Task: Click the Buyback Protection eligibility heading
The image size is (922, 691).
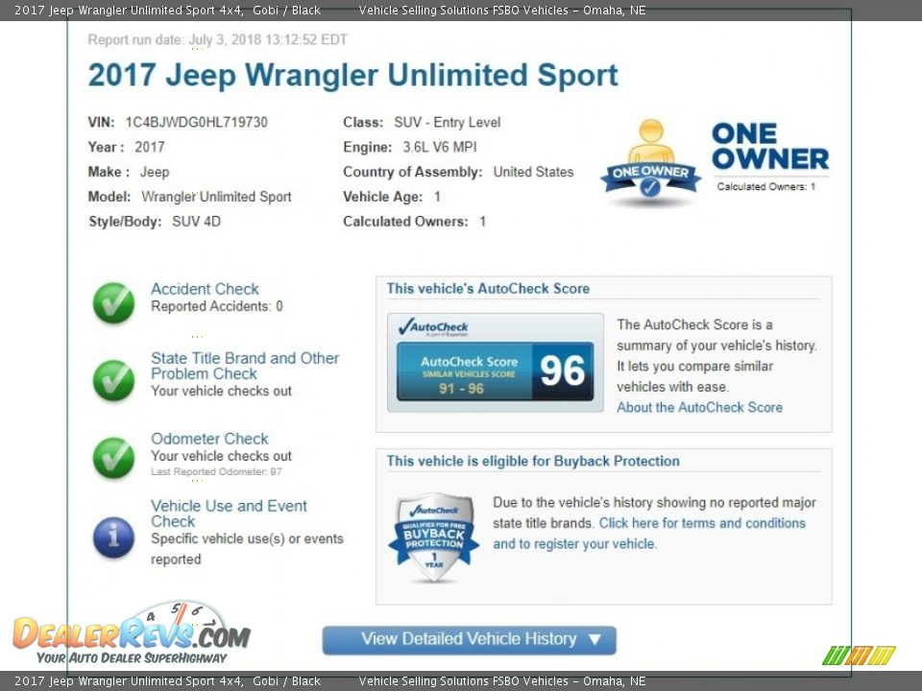Action: [x=533, y=462]
